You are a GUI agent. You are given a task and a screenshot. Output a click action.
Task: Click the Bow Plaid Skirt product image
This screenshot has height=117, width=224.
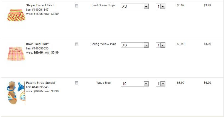[x=16, y=53]
